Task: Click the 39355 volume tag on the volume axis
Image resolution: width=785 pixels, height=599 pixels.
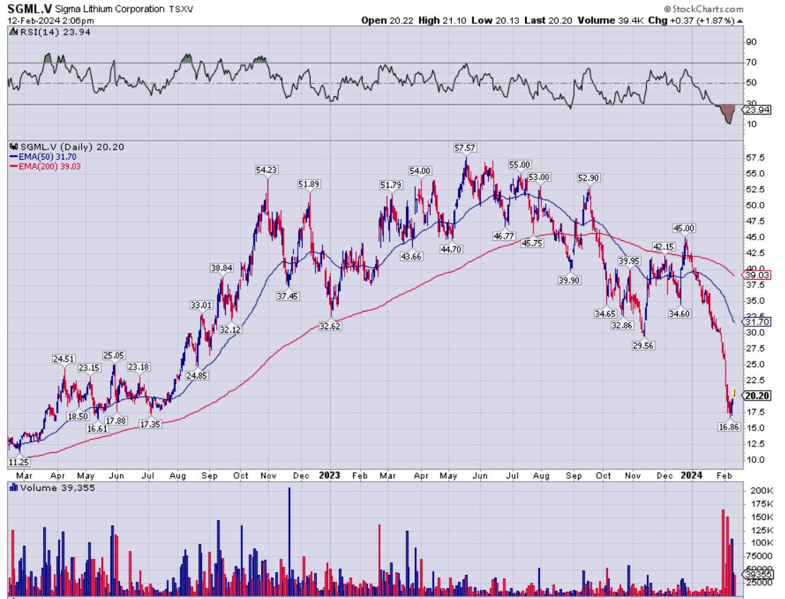Action: pos(758,574)
